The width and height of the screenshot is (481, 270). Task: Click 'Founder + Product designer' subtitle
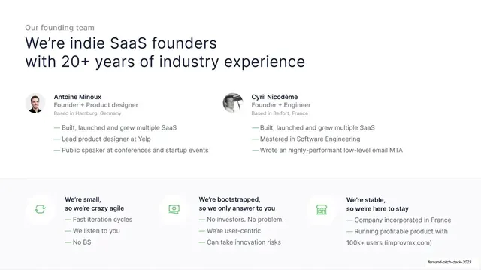pyautogui.click(x=95, y=105)
